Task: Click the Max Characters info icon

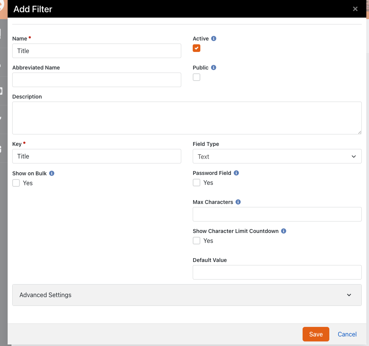Action: click(x=238, y=202)
